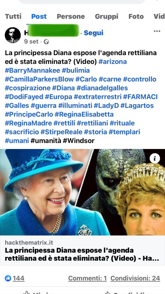Image resolution: width=165 pixels, height=294 pixels.
Task: Click the blue like reaction icon
Action: coord(8,278)
